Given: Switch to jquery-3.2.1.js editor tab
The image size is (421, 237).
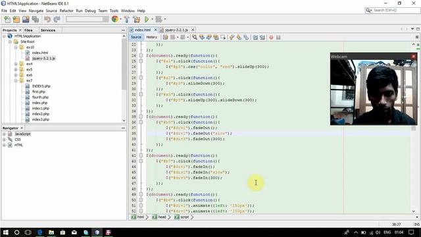Looking at the screenshot, I should (x=176, y=30).
